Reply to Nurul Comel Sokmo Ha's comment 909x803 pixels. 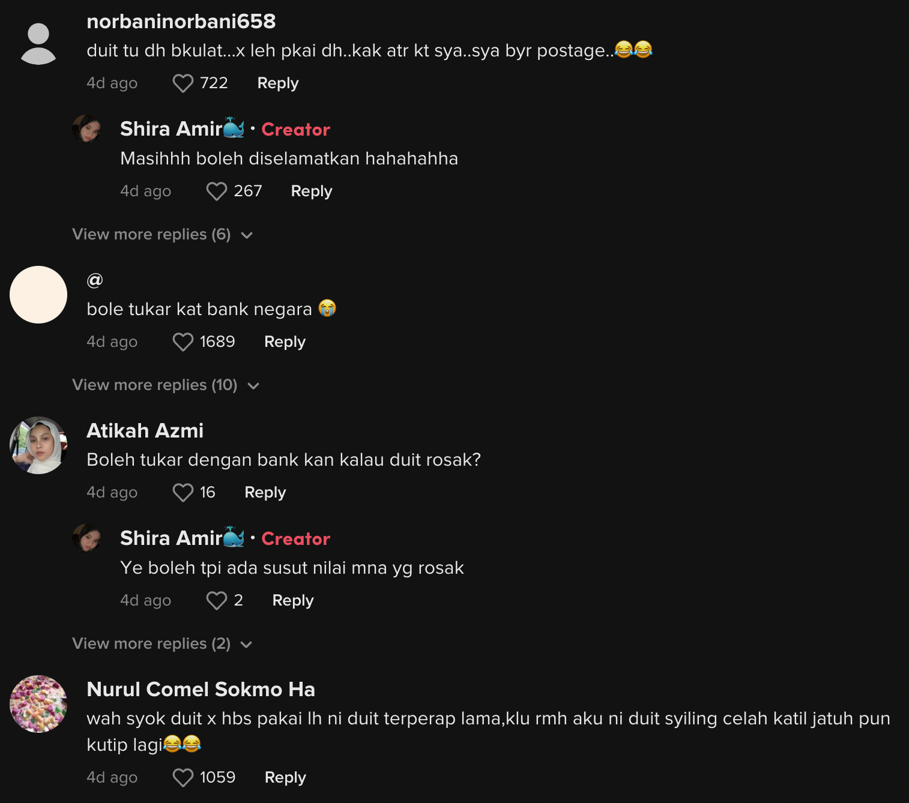pyautogui.click(x=286, y=778)
